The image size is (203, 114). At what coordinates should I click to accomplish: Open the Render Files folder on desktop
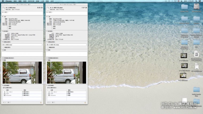[185, 7]
